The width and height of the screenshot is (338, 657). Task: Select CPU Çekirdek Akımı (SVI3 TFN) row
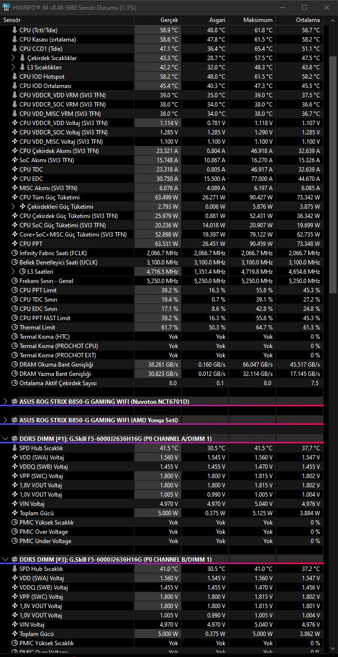pyautogui.click(x=161, y=151)
